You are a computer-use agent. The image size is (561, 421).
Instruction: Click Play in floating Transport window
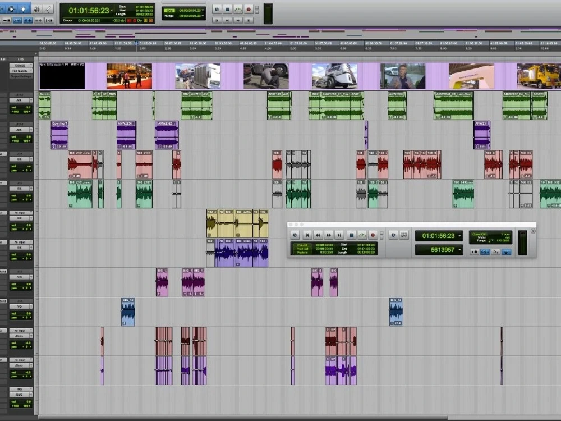point(362,235)
